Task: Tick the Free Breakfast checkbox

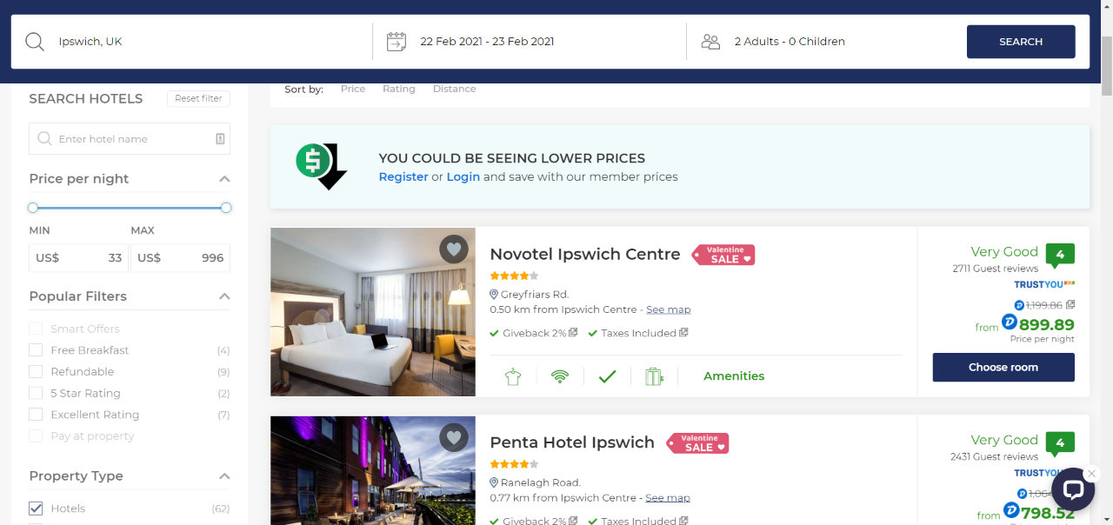Action: pyautogui.click(x=36, y=350)
